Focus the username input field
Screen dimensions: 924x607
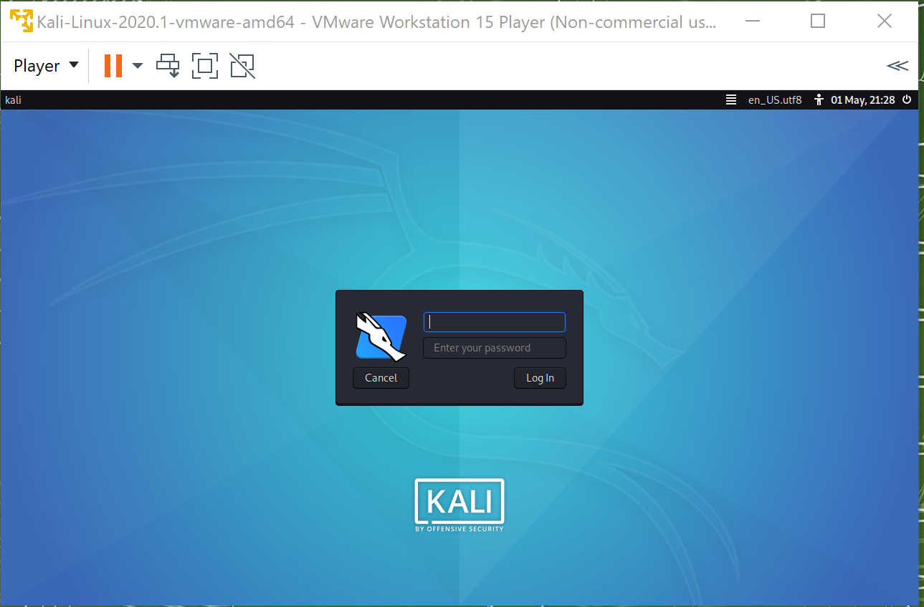[x=495, y=322]
